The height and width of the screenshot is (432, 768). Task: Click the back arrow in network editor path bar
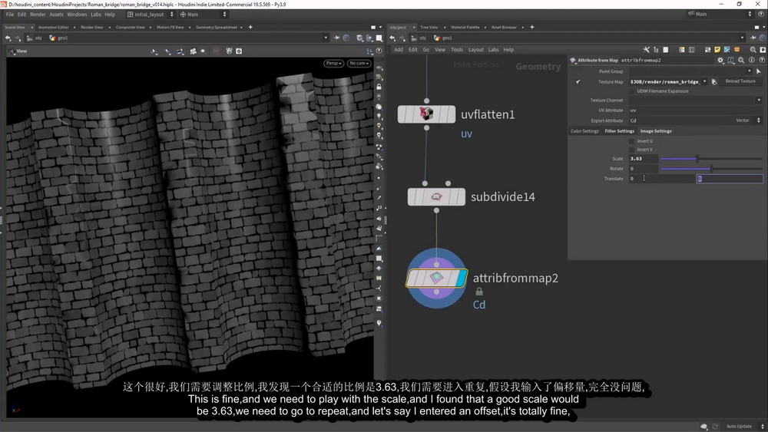392,38
